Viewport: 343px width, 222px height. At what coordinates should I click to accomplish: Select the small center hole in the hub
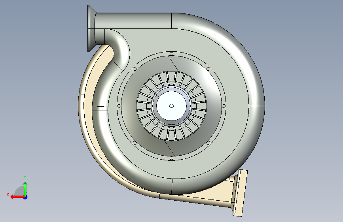pyautogui.click(x=172, y=106)
